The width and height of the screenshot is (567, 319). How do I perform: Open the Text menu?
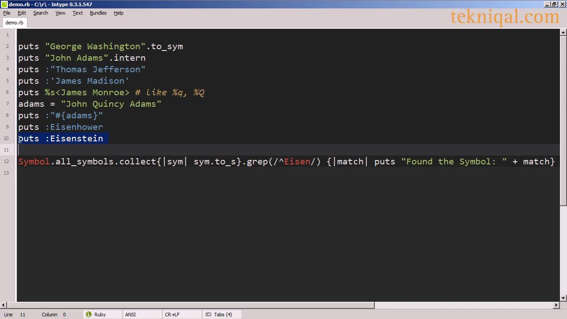(x=78, y=13)
